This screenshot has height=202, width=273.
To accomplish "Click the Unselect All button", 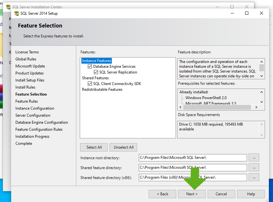I will point(123,147).
